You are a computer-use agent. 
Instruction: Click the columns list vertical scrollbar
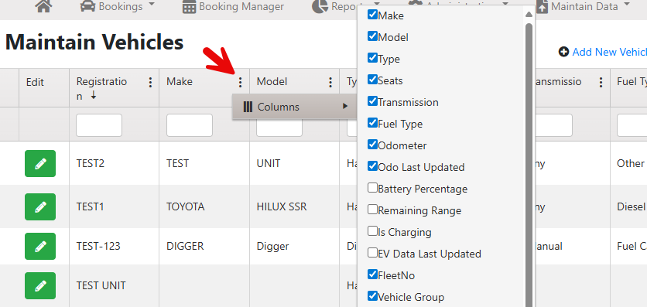529,165
